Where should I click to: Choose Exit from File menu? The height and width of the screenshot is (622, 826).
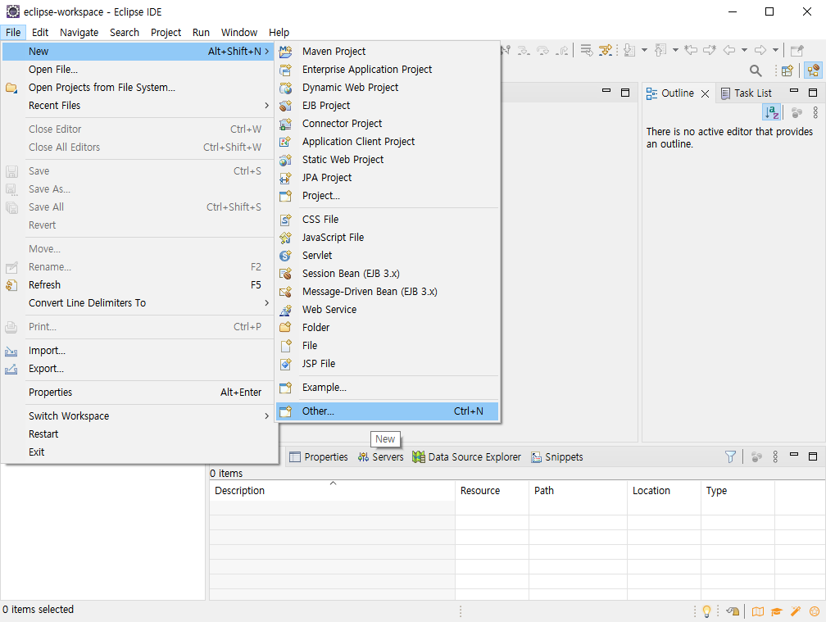(138, 452)
